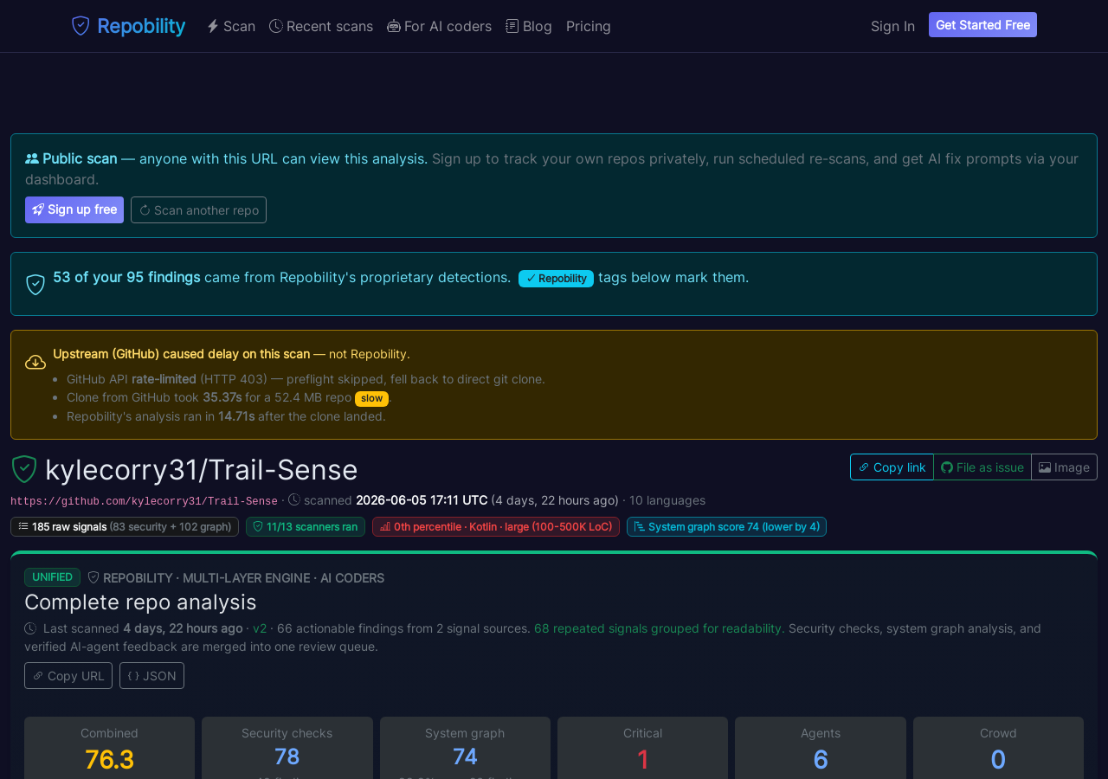Click the kylecorry31/Trail-Sense repo heading
Screen dimensions: 1108x779
(x=202, y=469)
